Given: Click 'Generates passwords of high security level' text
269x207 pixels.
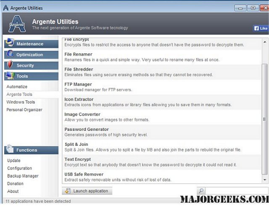Looking at the screenshot, I should tap(106, 135).
